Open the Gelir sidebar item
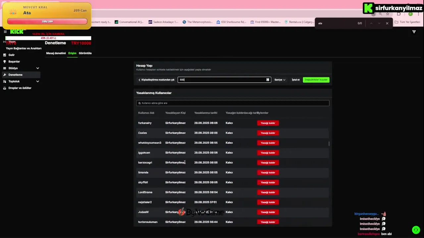 tap(12, 55)
